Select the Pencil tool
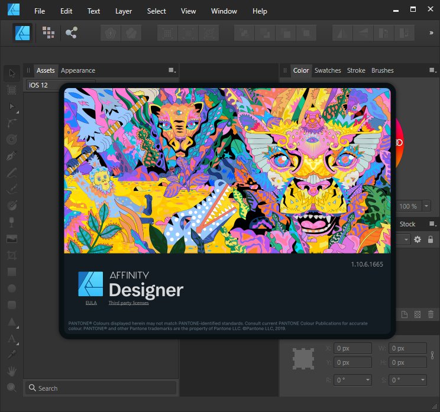This screenshot has height=412, width=440. tap(12, 173)
